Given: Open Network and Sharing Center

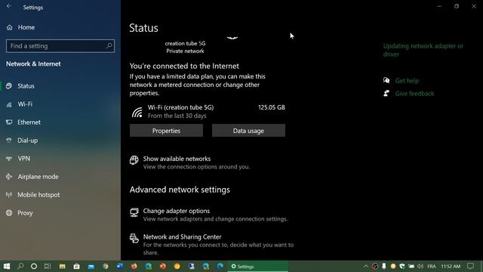Looking at the screenshot, I should 182,236.
